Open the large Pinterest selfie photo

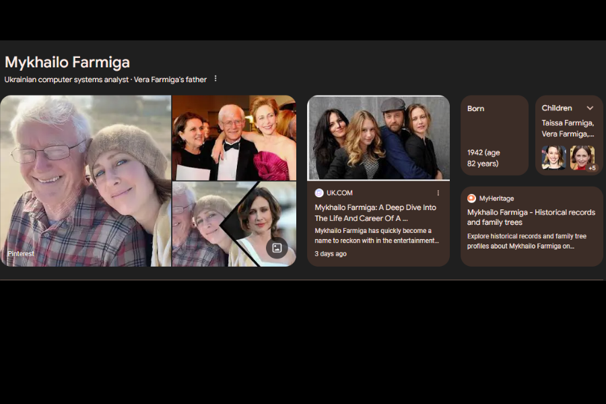click(86, 181)
